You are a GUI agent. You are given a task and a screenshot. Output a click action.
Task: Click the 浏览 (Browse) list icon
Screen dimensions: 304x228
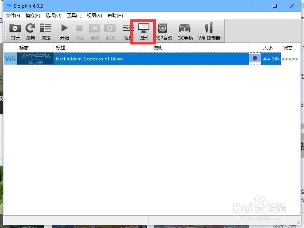(46, 28)
